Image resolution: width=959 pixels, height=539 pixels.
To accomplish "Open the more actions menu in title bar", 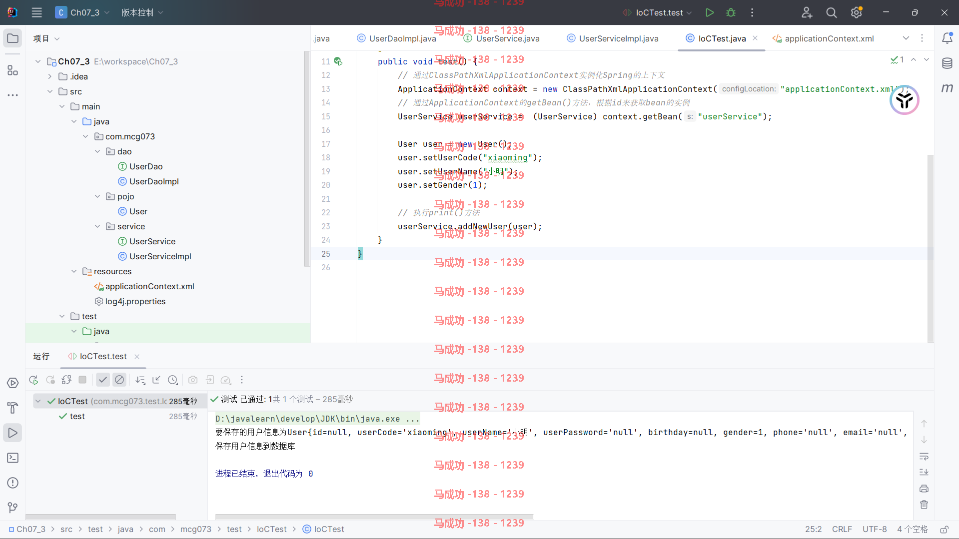I will (752, 12).
